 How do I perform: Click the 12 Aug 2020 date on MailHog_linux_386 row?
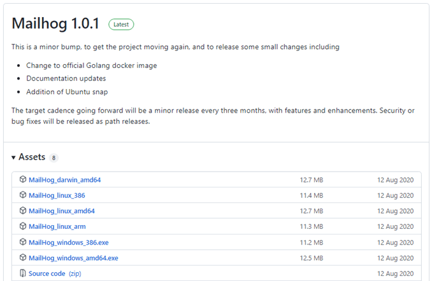coord(396,196)
